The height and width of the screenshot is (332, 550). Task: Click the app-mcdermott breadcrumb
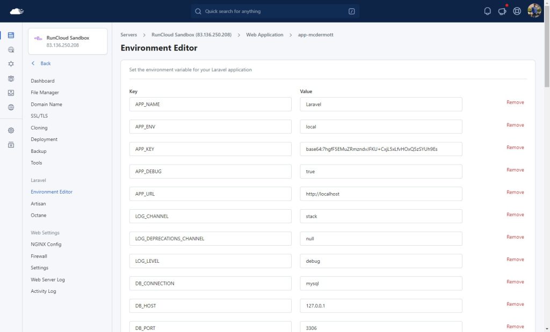[x=315, y=35]
